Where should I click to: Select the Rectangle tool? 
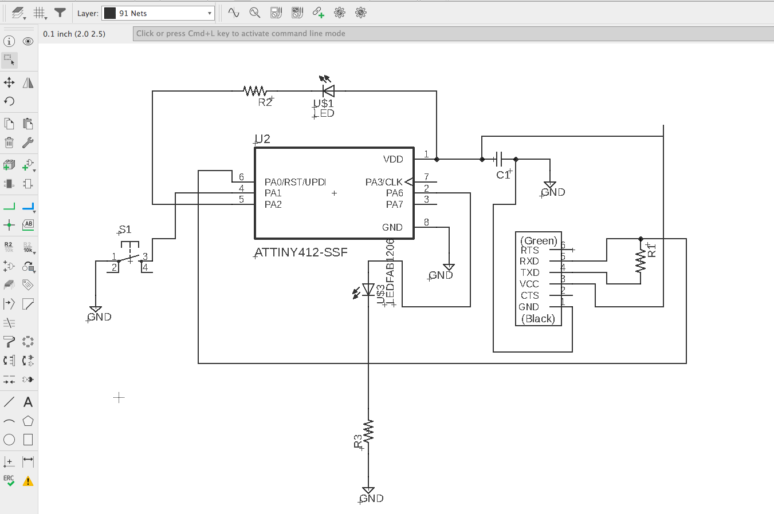click(x=28, y=440)
